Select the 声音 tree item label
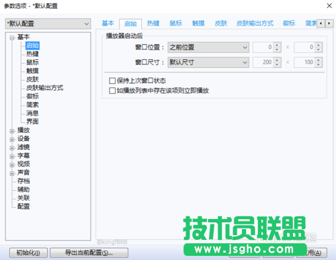The image size is (336, 260). tap(24, 173)
